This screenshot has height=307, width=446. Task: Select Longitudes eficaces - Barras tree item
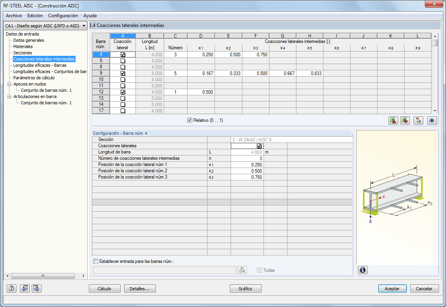40,65
